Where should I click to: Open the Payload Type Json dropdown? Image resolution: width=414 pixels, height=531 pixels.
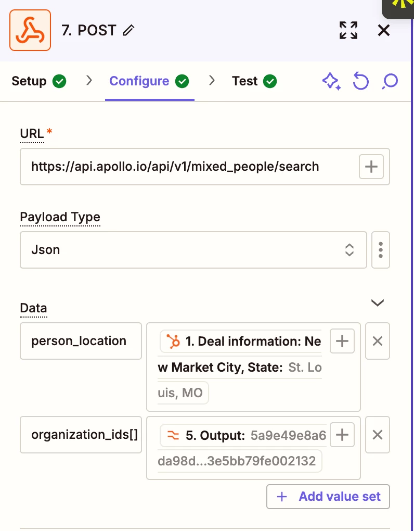[x=193, y=250]
